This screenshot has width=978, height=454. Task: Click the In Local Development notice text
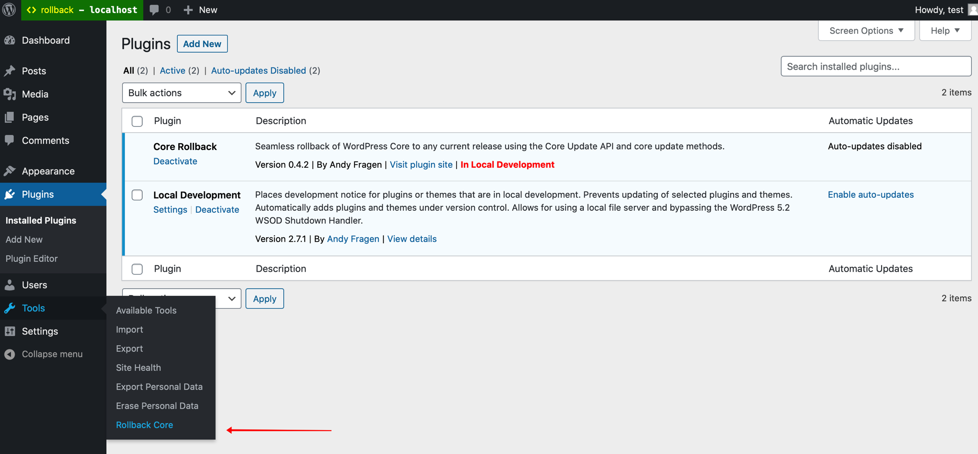(x=507, y=165)
